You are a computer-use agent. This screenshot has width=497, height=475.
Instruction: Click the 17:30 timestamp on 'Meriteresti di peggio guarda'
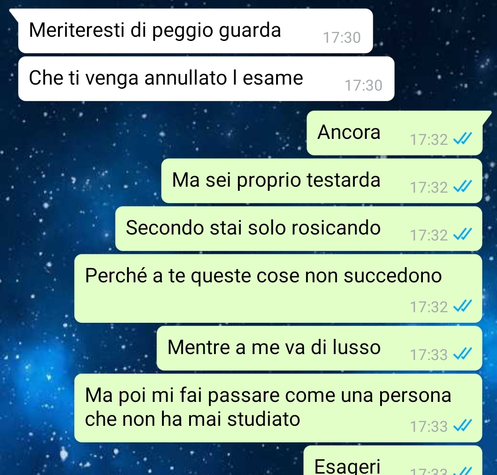click(x=341, y=38)
